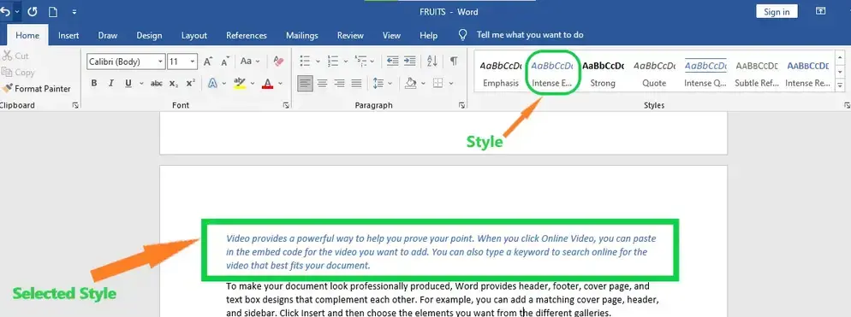Toggle Bold formatting
Image resolution: width=851 pixels, height=317 pixels.
(94, 84)
